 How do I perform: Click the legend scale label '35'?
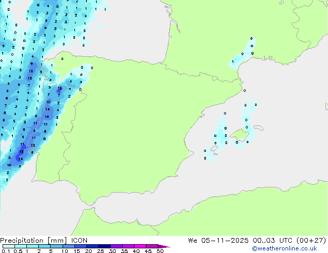click(124, 251)
